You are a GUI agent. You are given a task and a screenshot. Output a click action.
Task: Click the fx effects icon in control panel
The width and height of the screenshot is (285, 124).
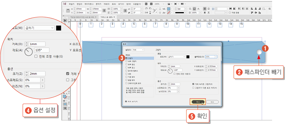click(198, 9)
